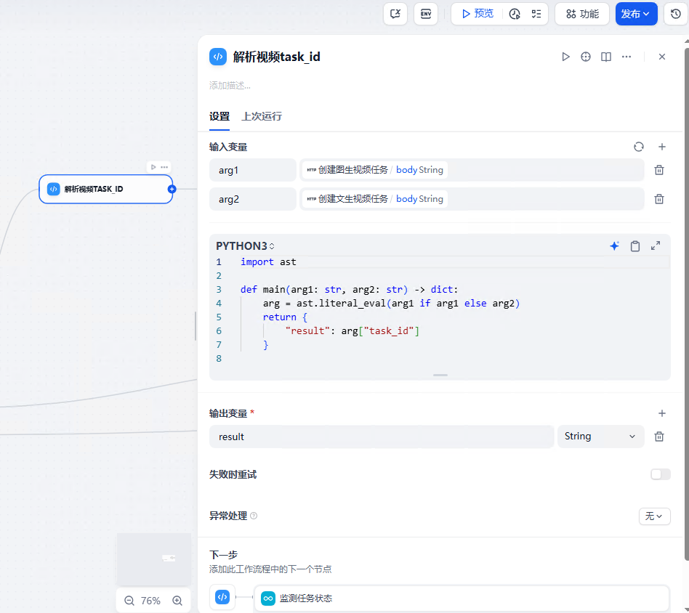Edit the result output variable name
This screenshot has height=613, width=689.
tap(382, 437)
